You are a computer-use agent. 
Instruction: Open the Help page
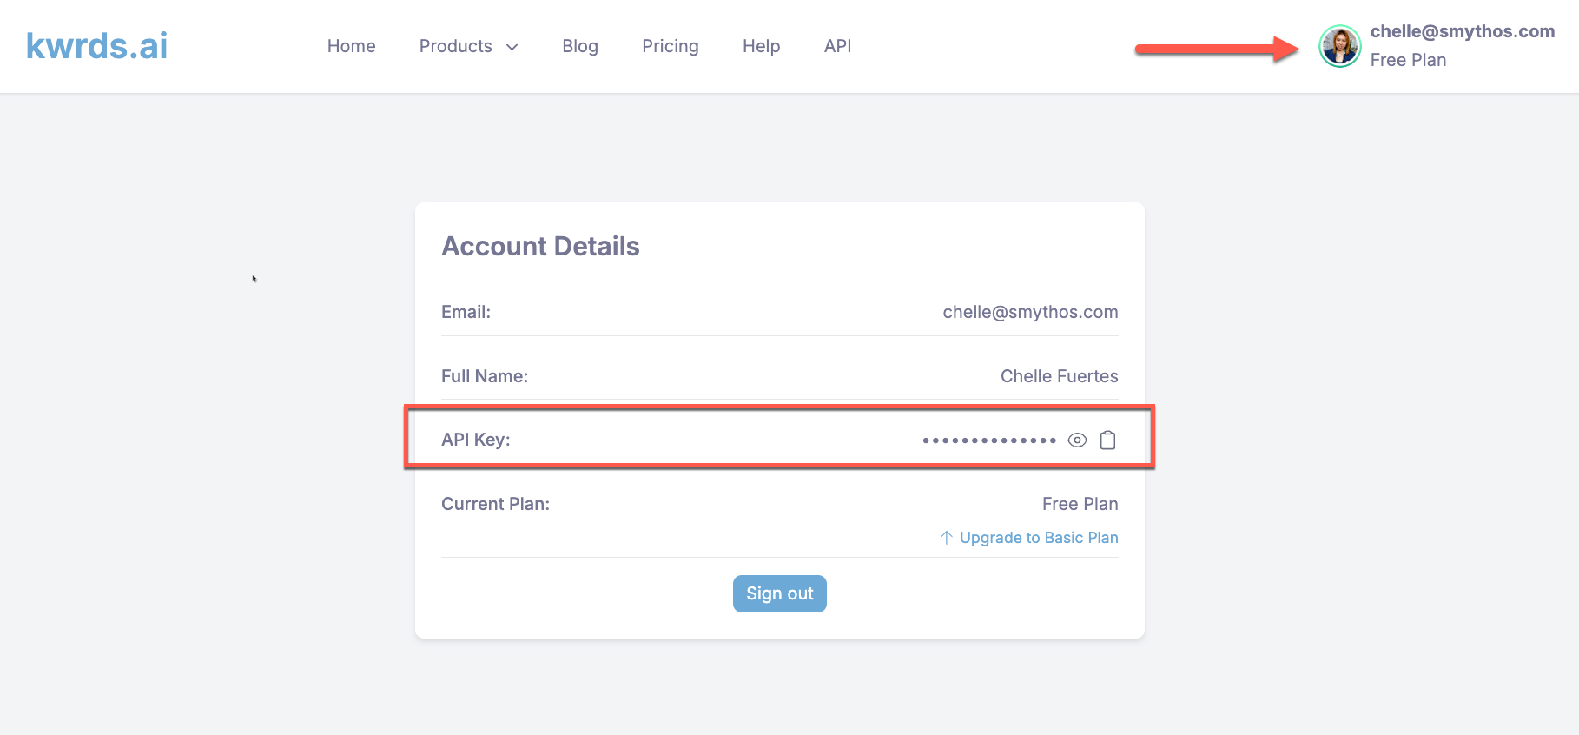tap(762, 46)
